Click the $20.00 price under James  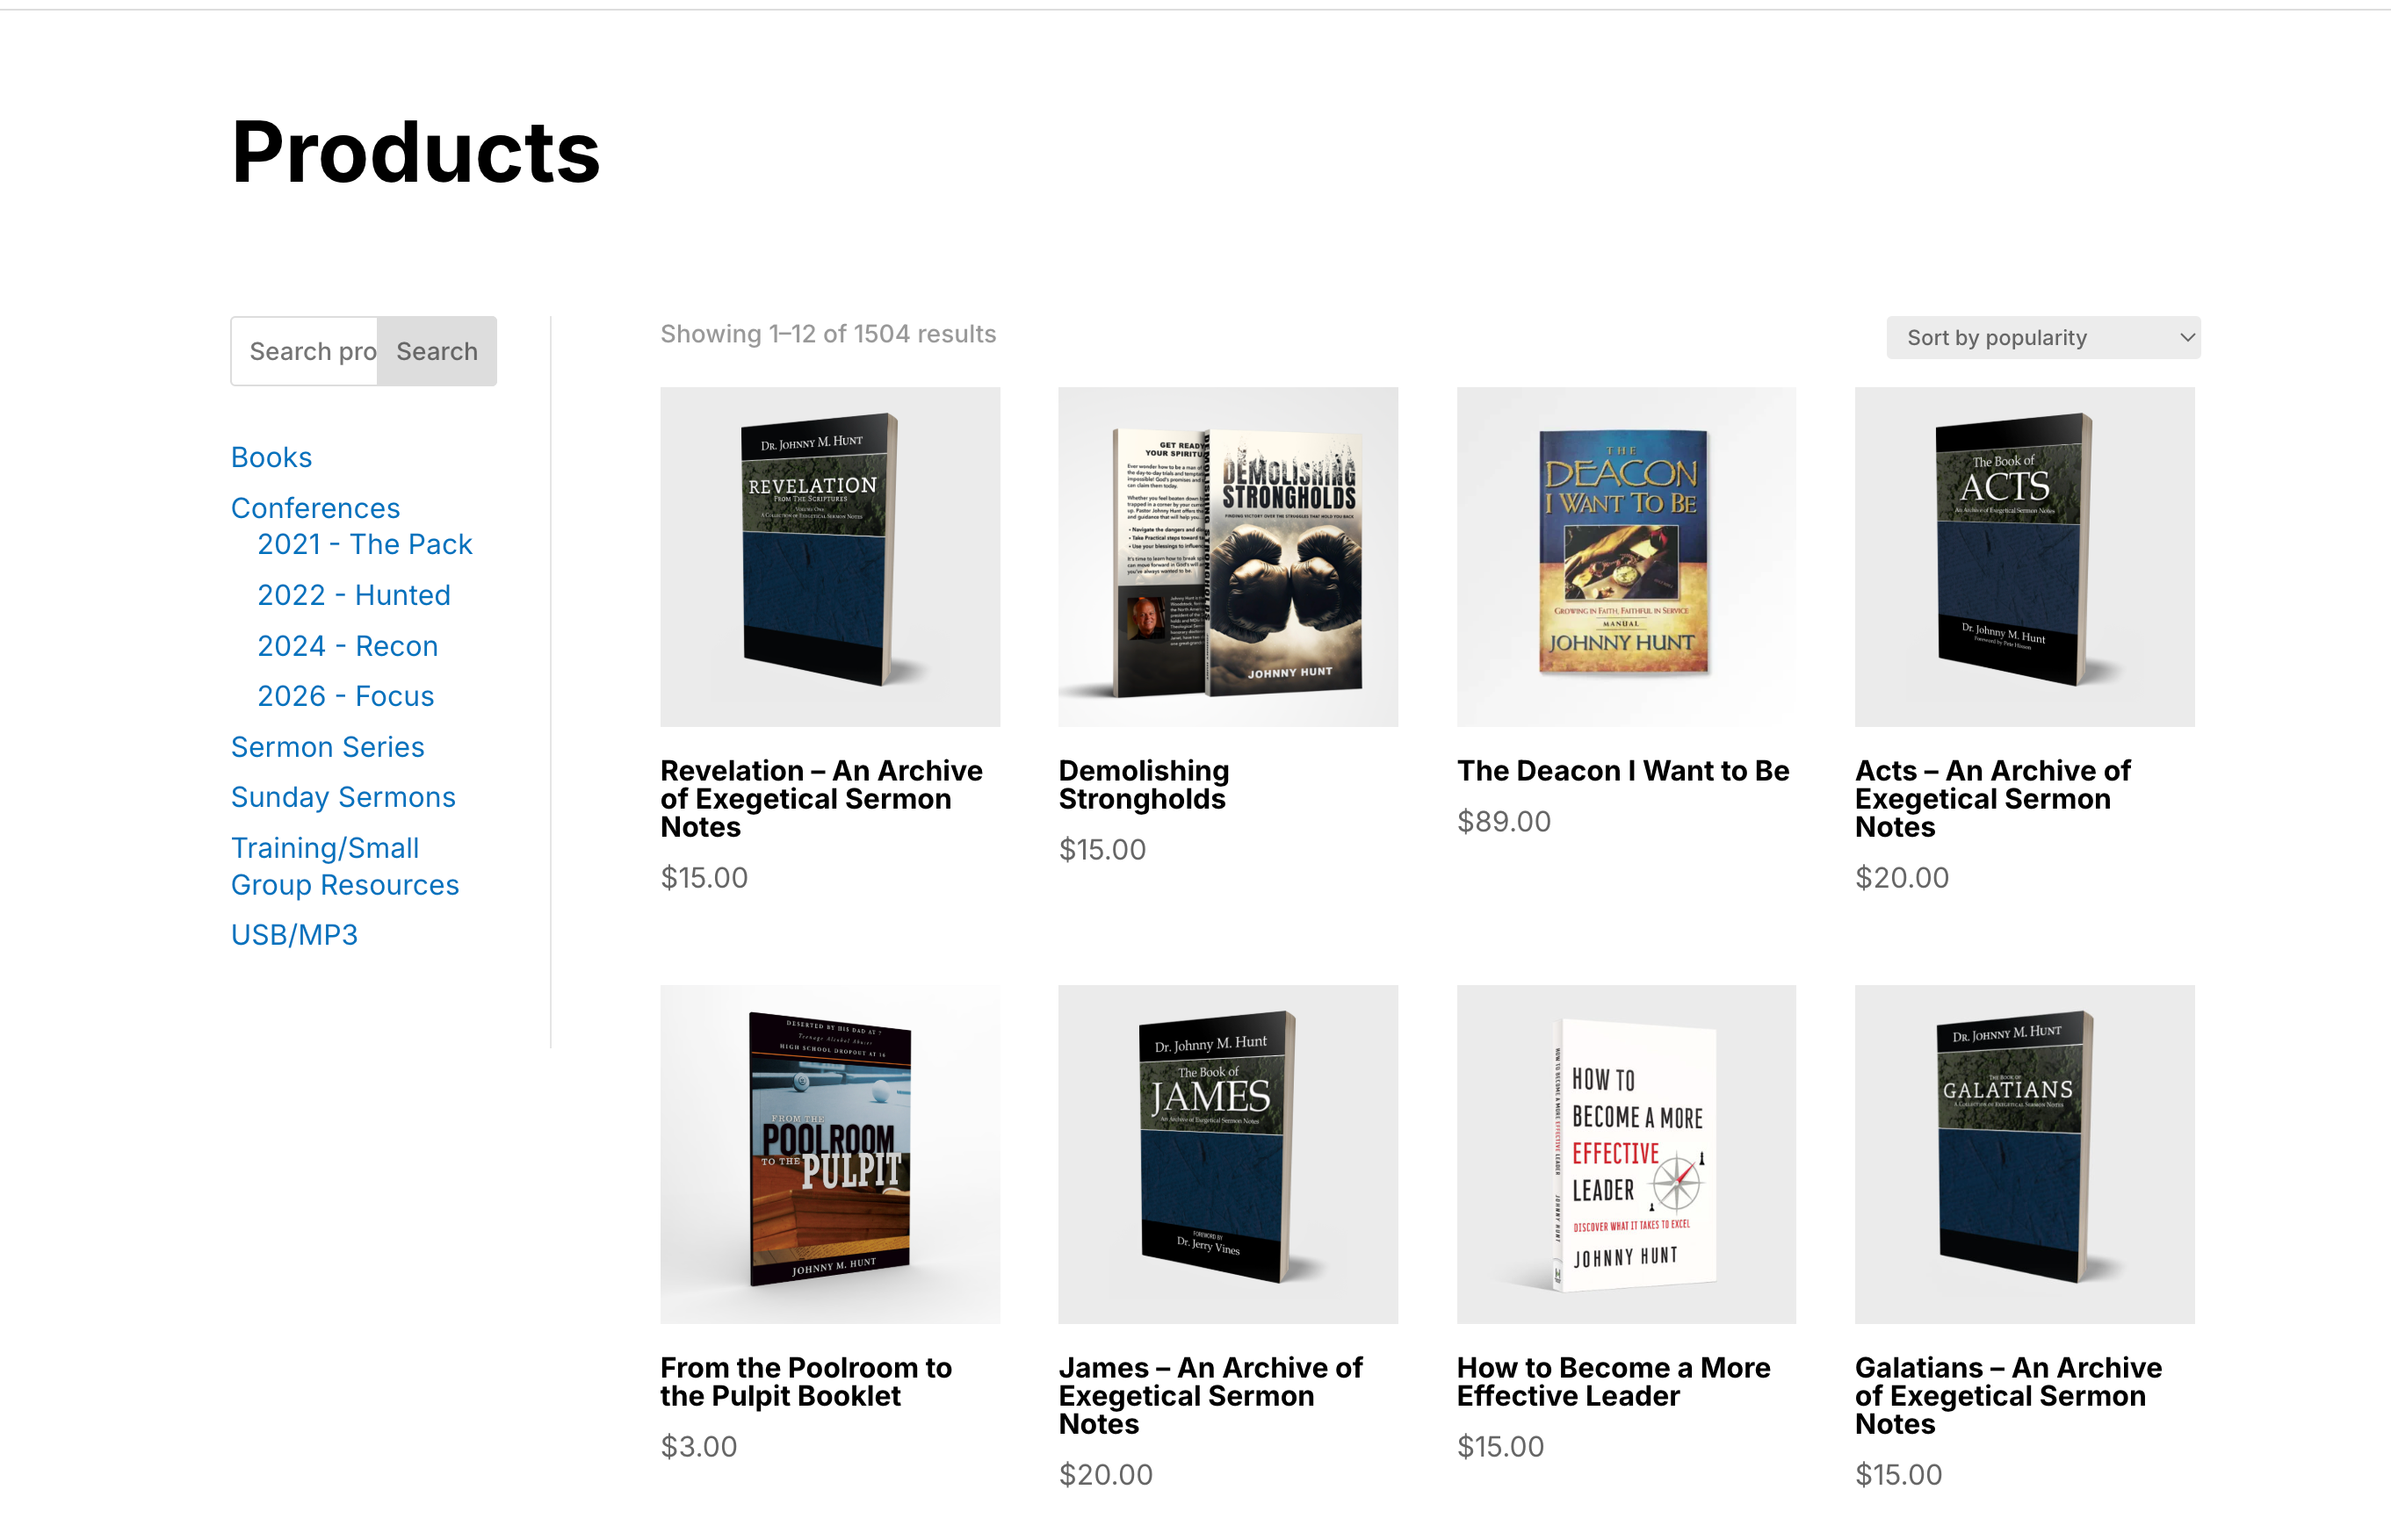click(1105, 1474)
